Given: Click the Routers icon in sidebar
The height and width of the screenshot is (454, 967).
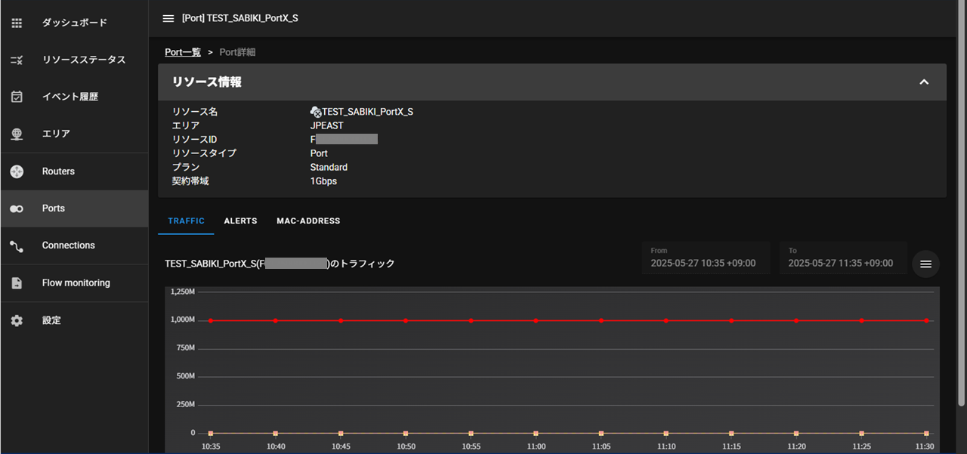Looking at the screenshot, I should pos(17,171).
